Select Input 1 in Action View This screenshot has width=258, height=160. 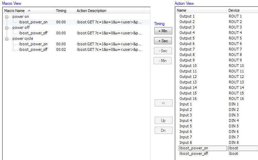(186, 104)
